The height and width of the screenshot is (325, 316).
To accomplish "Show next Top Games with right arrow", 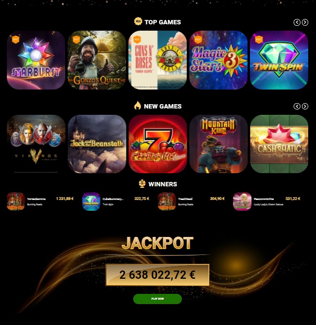I will (x=305, y=22).
